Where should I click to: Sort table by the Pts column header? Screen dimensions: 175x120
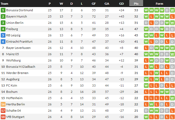pyautogui.click(x=136, y=4)
